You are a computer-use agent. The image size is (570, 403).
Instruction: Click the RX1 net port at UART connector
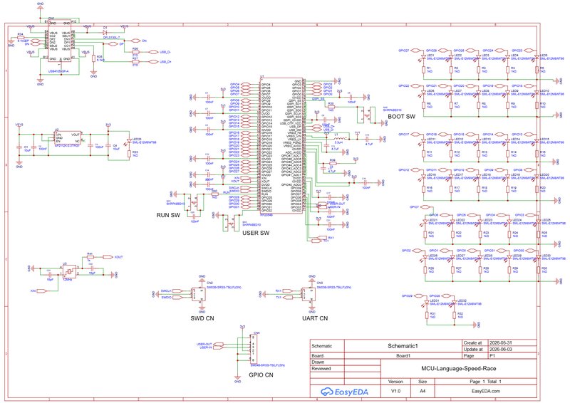click(286, 291)
